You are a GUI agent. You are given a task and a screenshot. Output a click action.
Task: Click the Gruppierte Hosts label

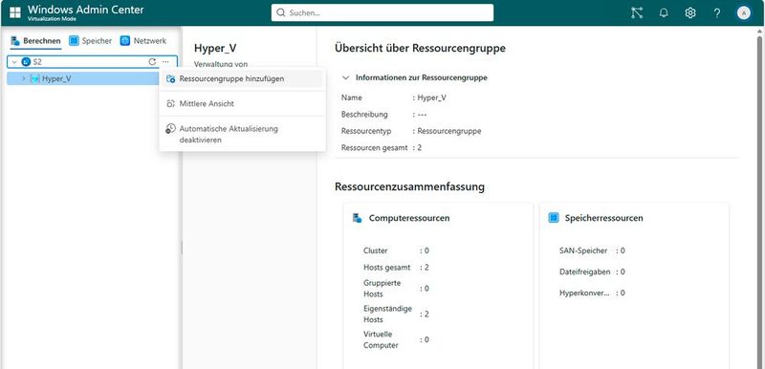[382, 288]
